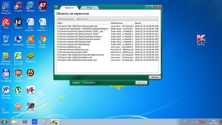Sort by the Время column header

click(146, 23)
